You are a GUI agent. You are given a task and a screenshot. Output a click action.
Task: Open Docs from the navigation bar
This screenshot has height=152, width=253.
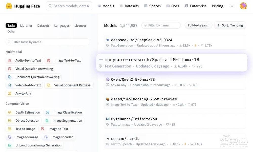pyautogui.click(x=175, y=6)
